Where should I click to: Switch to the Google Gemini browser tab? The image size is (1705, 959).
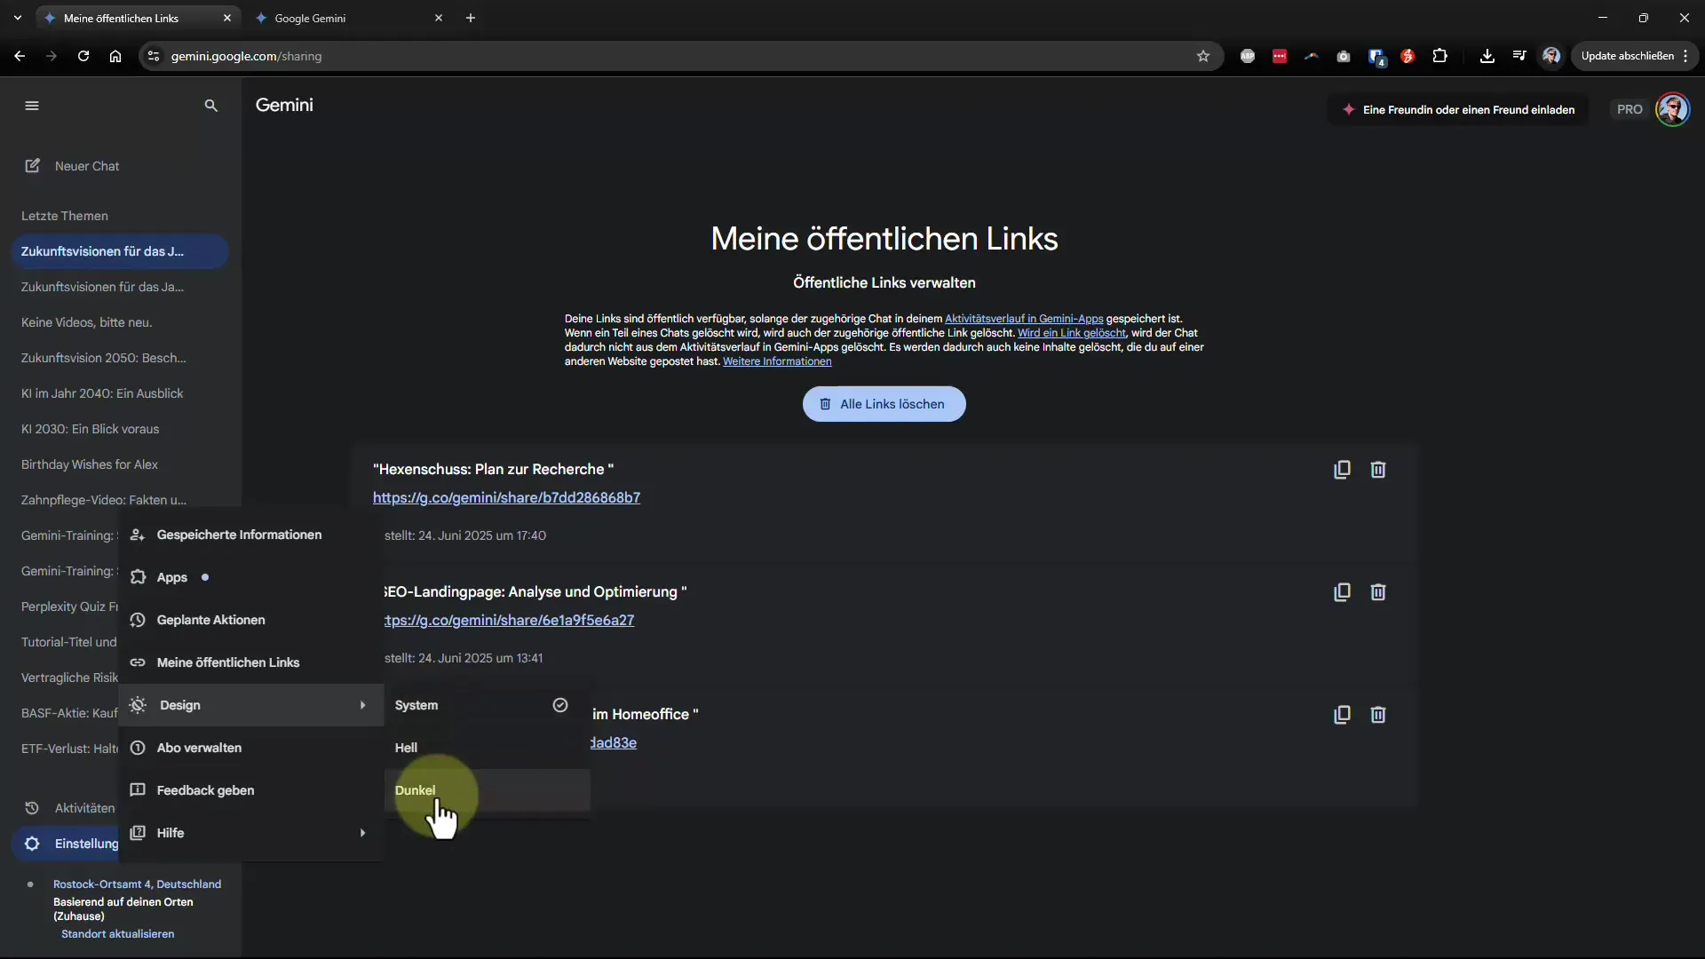pos(346,18)
